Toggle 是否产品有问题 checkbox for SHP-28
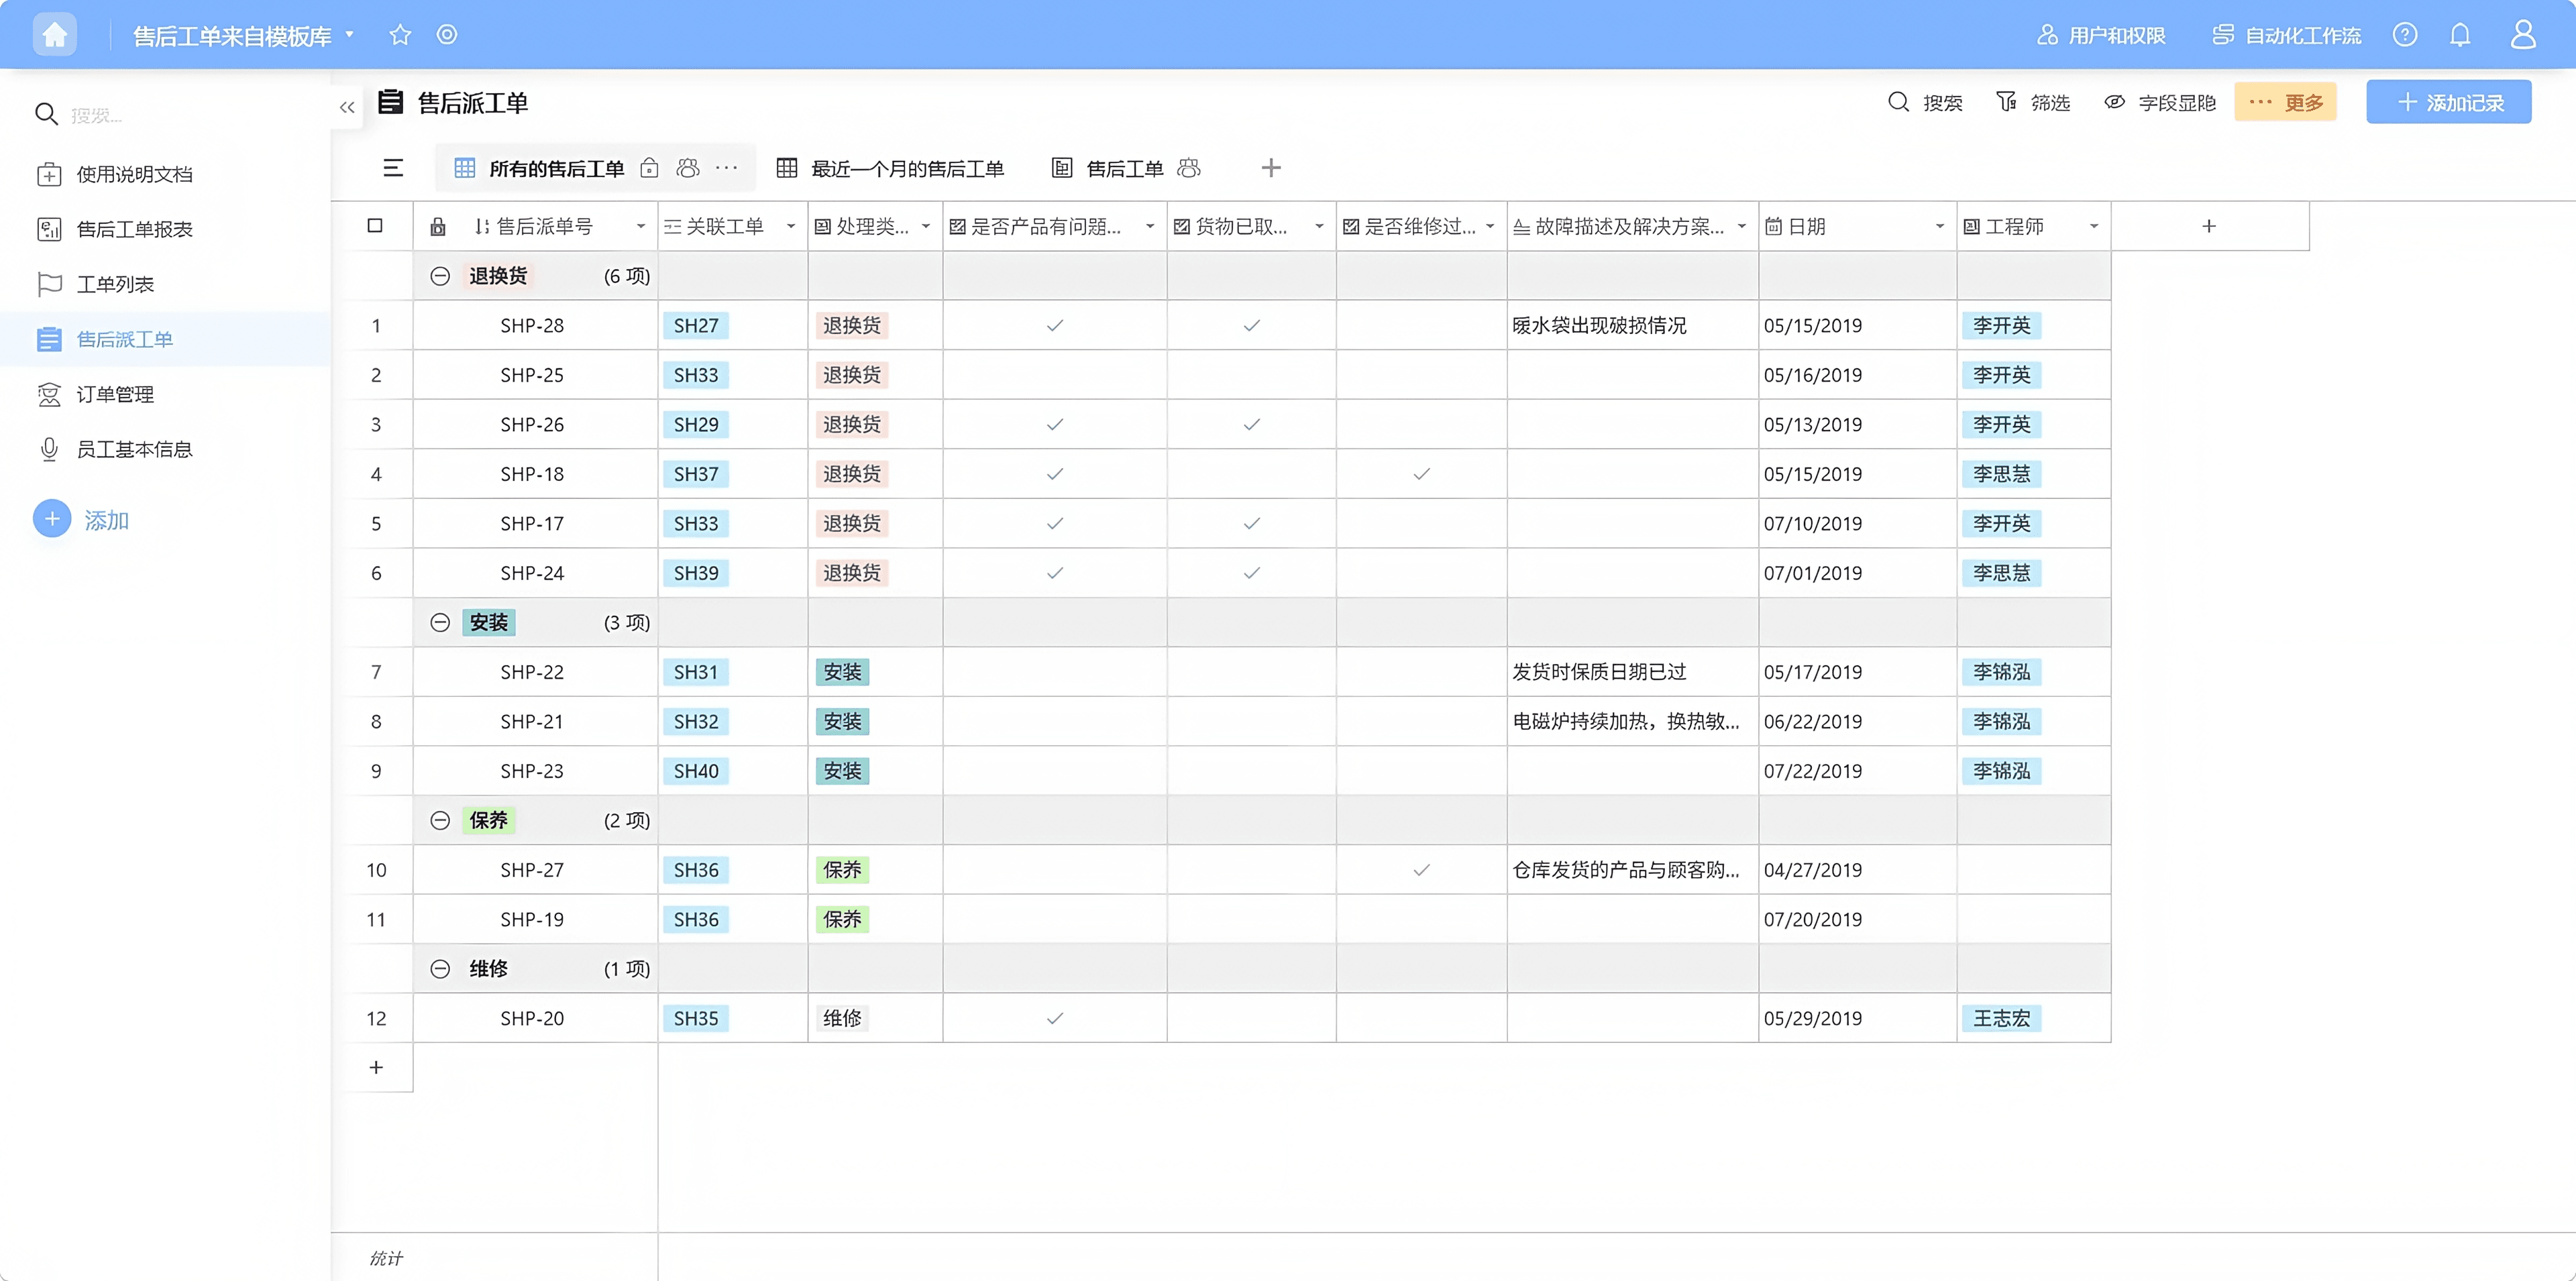2576x1281 pixels. tap(1054, 325)
